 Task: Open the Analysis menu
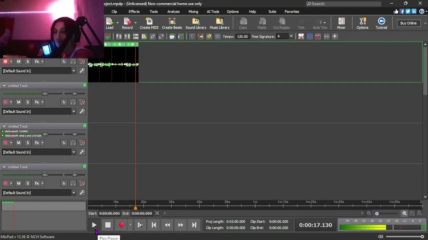[173, 11]
